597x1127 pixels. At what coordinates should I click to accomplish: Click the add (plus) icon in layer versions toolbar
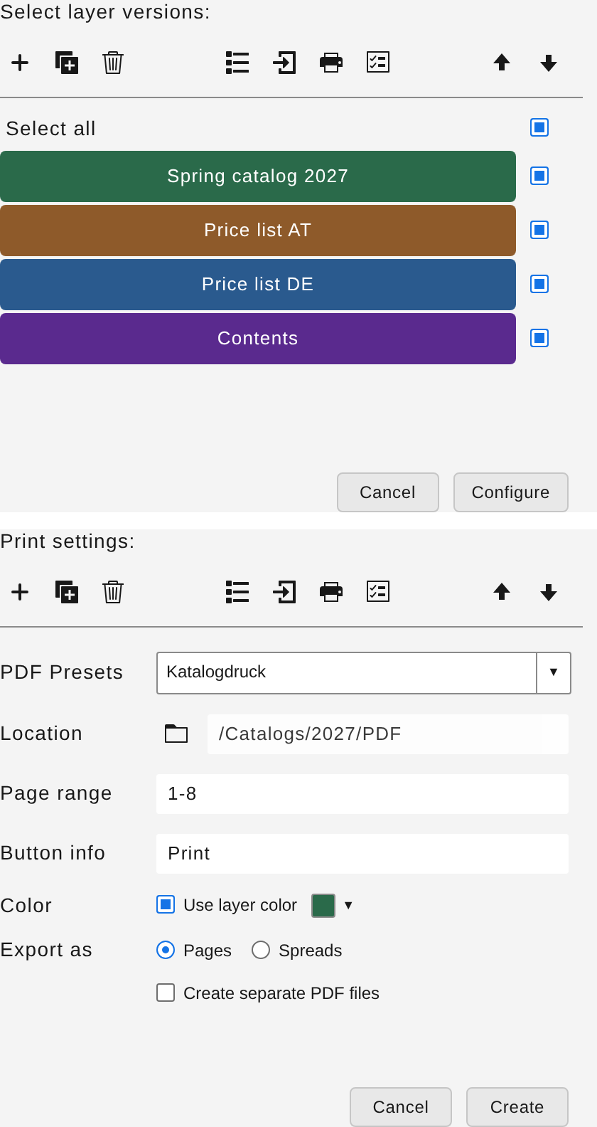pos(20,63)
